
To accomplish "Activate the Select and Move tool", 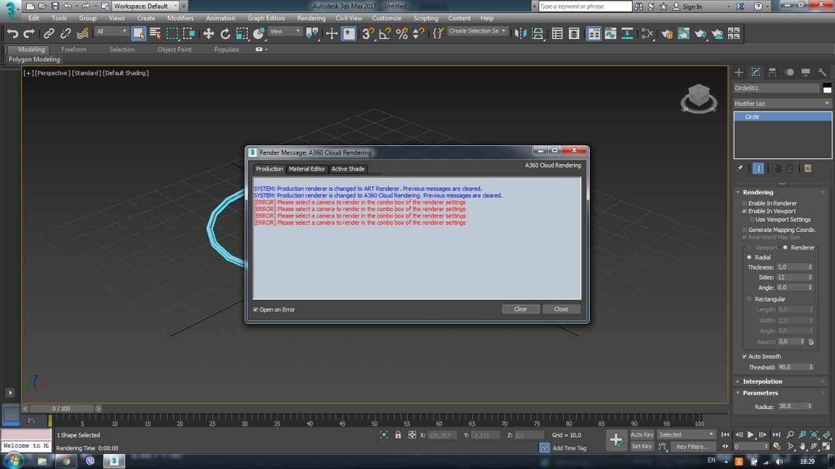I will pyautogui.click(x=209, y=34).
